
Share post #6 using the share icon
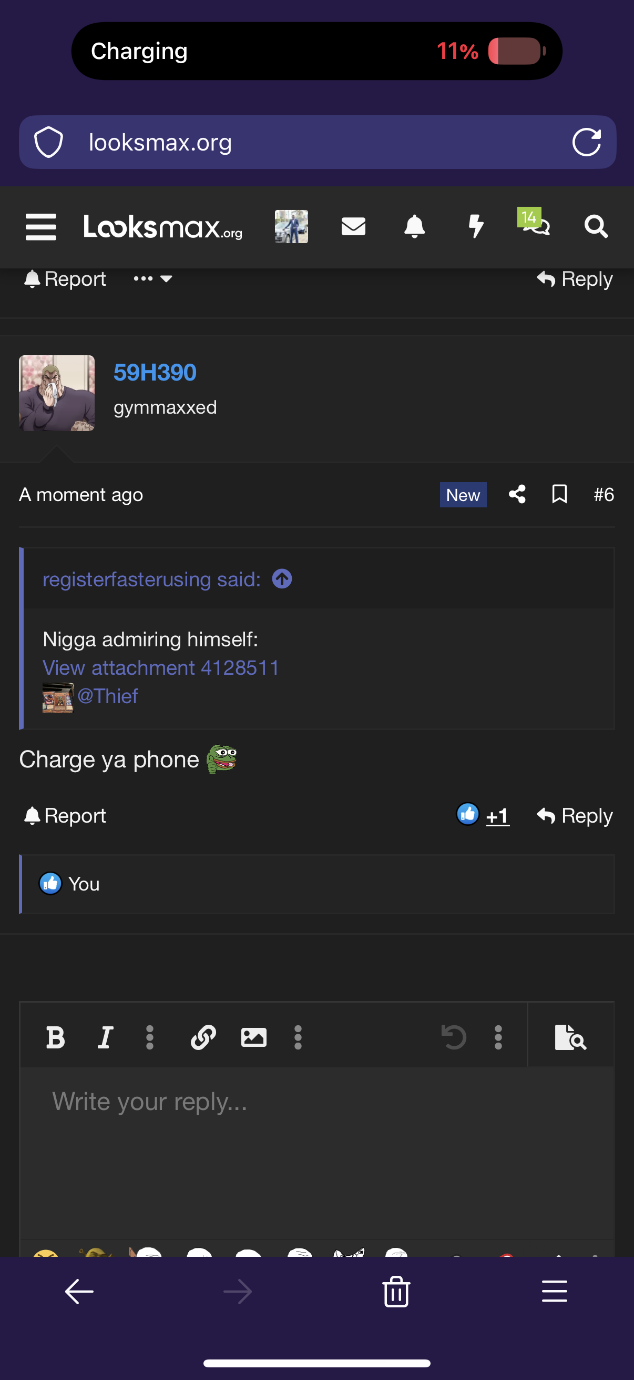pyautogui.click(x=517, y=494)
